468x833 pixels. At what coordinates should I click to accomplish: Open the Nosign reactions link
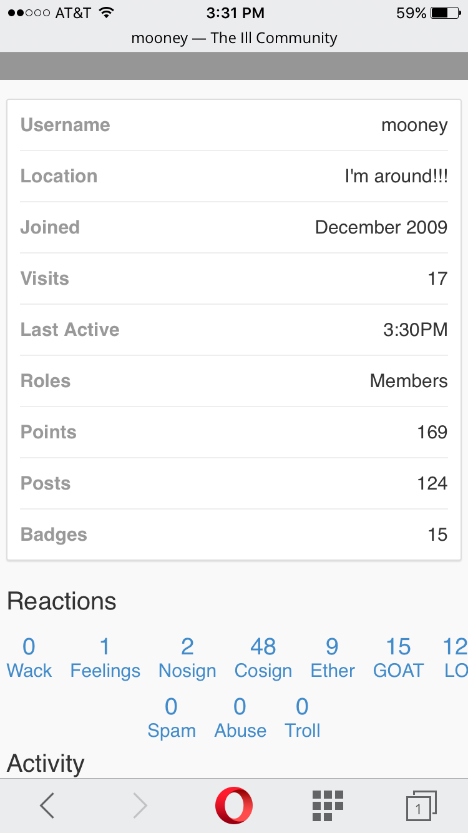pyautogui.click(x=187, y=658)
